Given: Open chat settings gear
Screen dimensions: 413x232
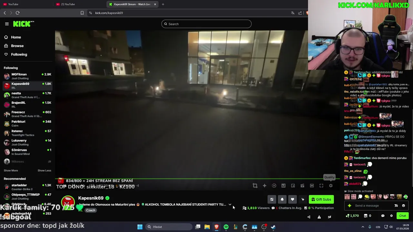Looking at the screenshot, I should pos(391,216).
